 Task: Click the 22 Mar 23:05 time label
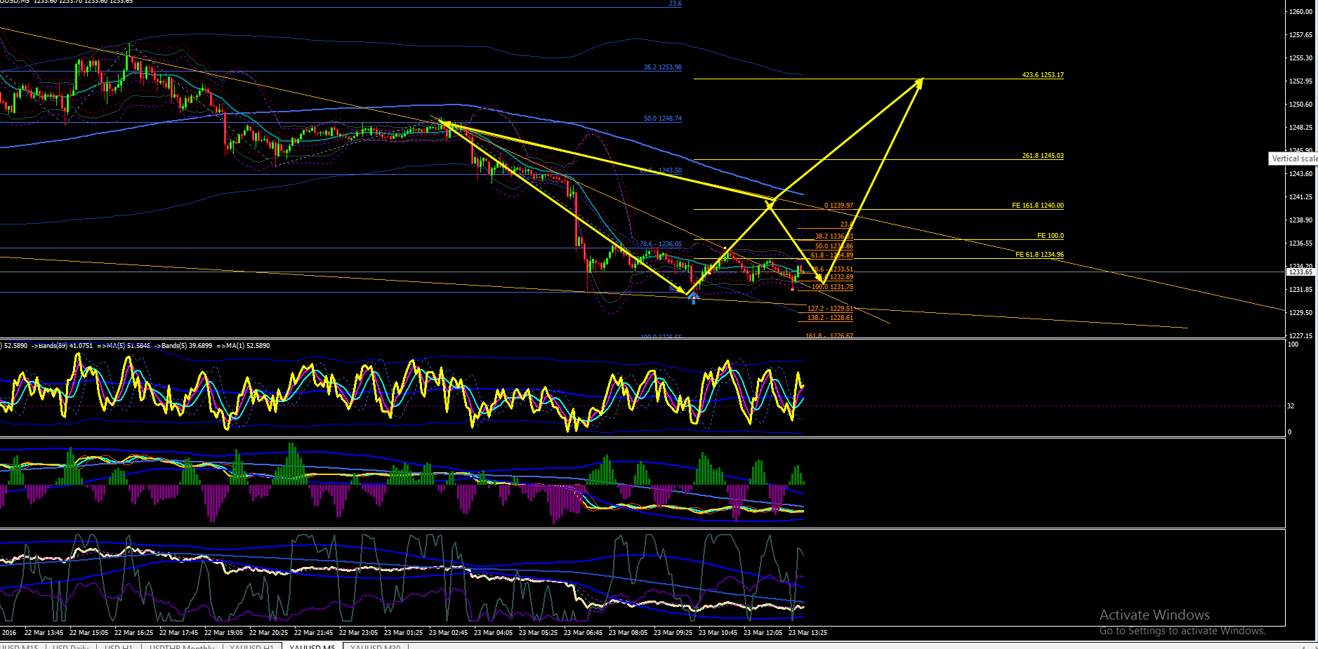(x=358, y=633)
